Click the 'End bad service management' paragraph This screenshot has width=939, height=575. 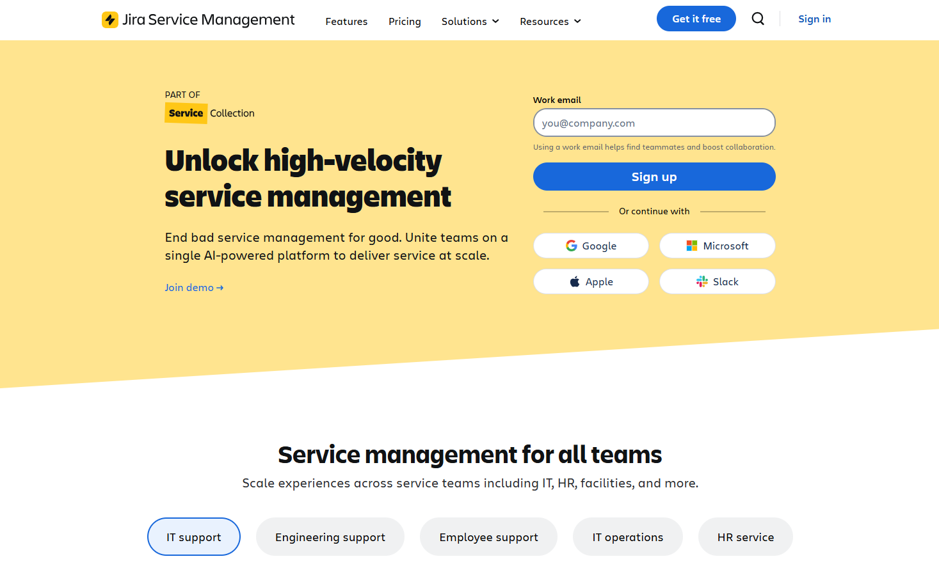coord(337,246)
